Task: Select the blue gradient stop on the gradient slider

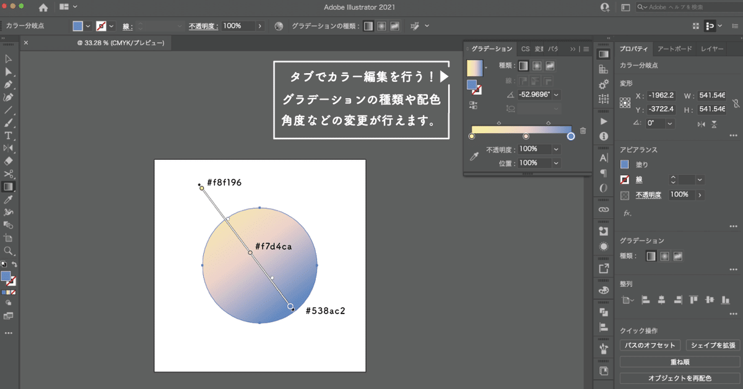Action: pyautogui.click(x=571, y=136)
